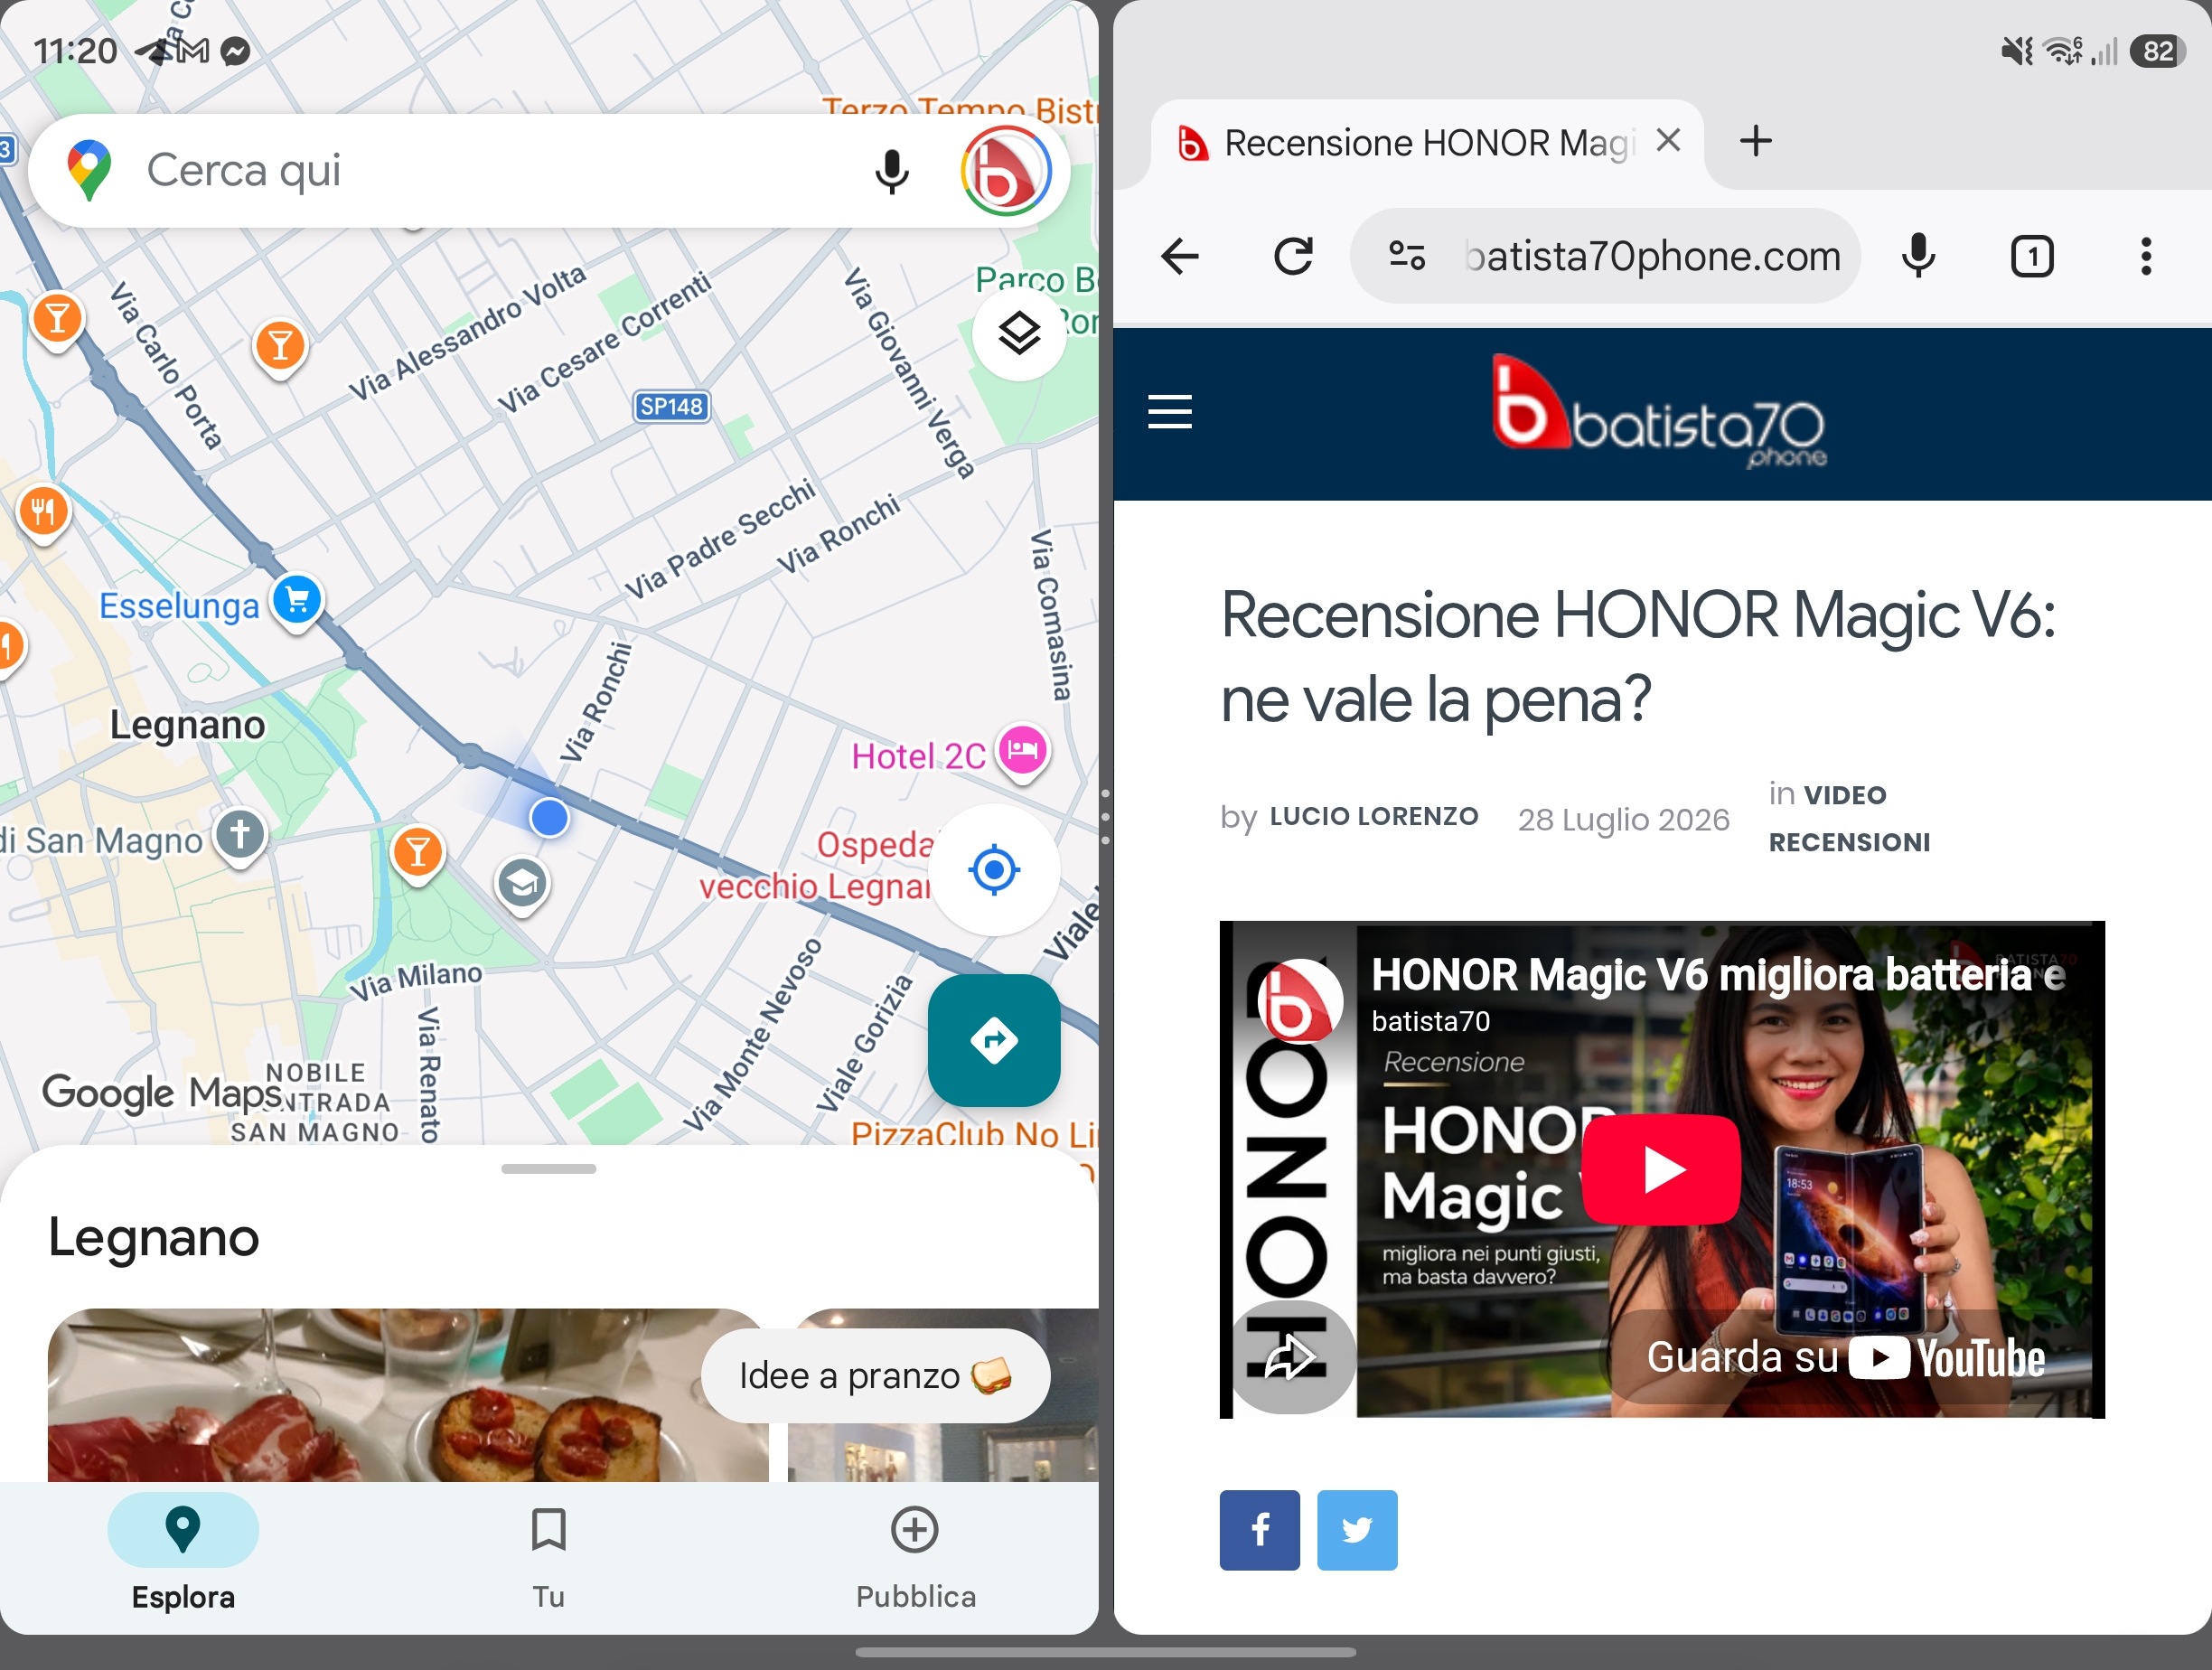Tap the bar marker near Via Alessandro Volta
This screenshot has height=1670, width=2212.
(280, 347)
